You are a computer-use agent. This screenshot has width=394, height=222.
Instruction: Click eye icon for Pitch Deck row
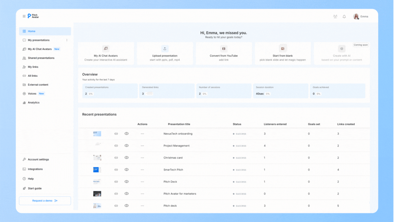point(127,182)
